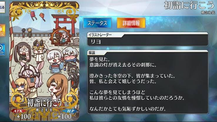Click the イラストレーター section header label
Image resolution: width=217 pixels, height=122 pixels.
(100, 35)
